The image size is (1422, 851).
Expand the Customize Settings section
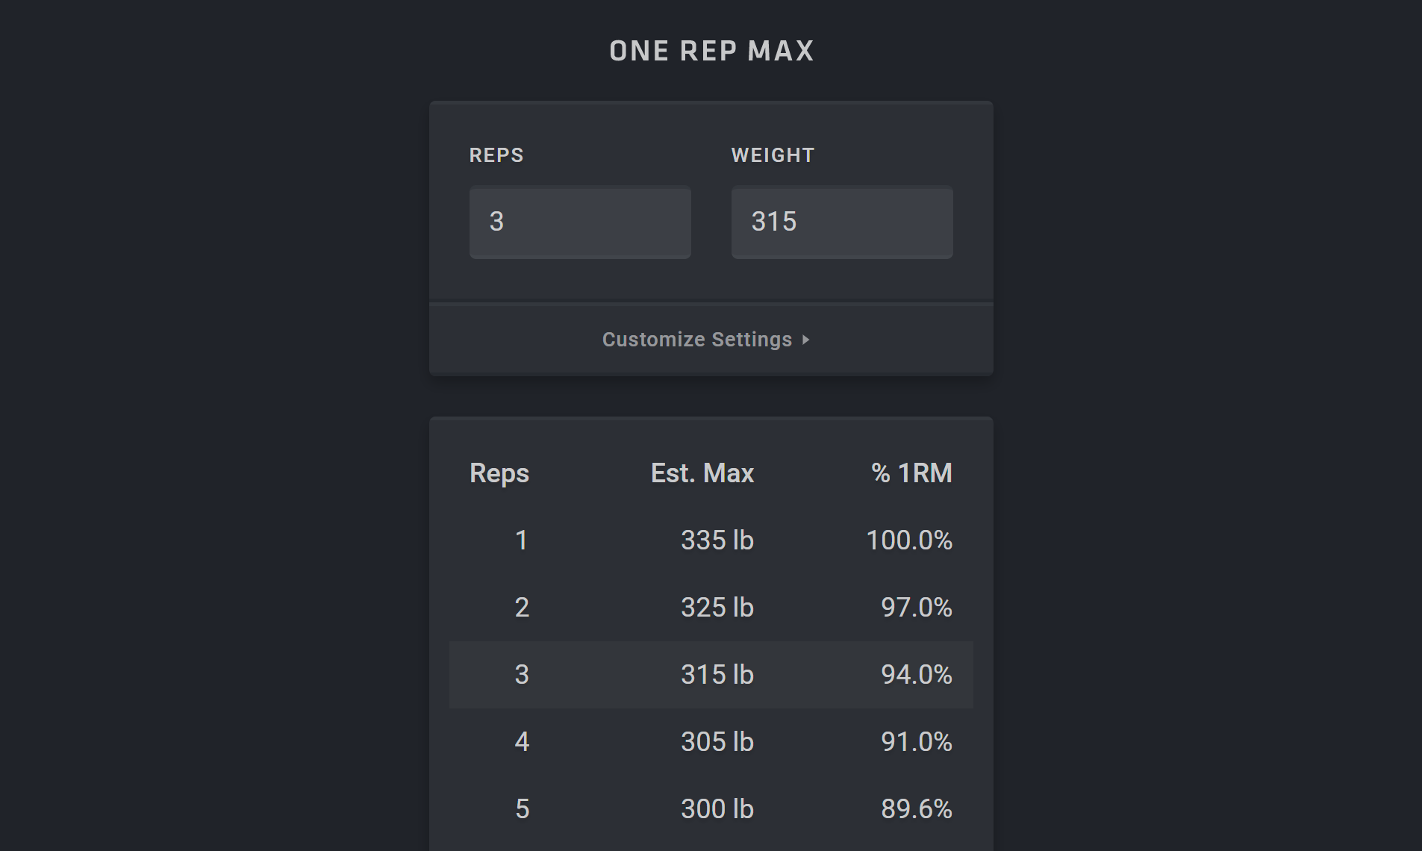(x=696, y=339)
